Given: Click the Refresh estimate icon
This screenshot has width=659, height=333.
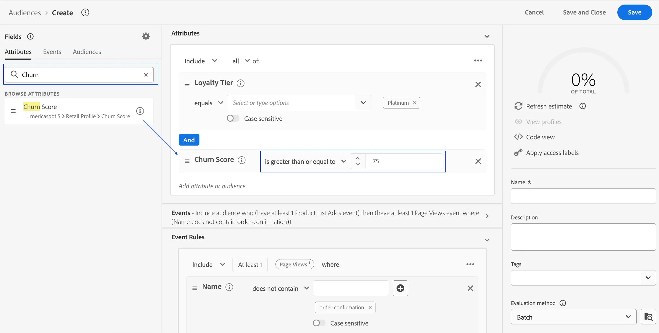Looking at the screenshot, I should point(518,106).
